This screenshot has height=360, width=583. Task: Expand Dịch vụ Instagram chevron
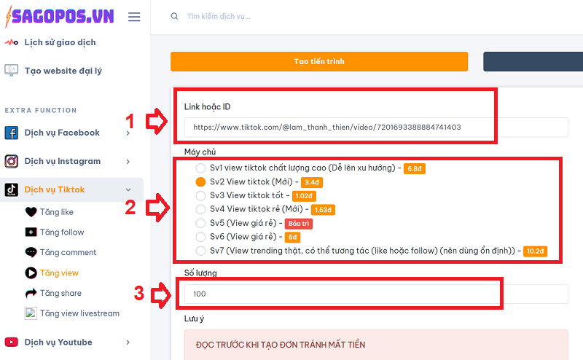click(x=128, y=161)
